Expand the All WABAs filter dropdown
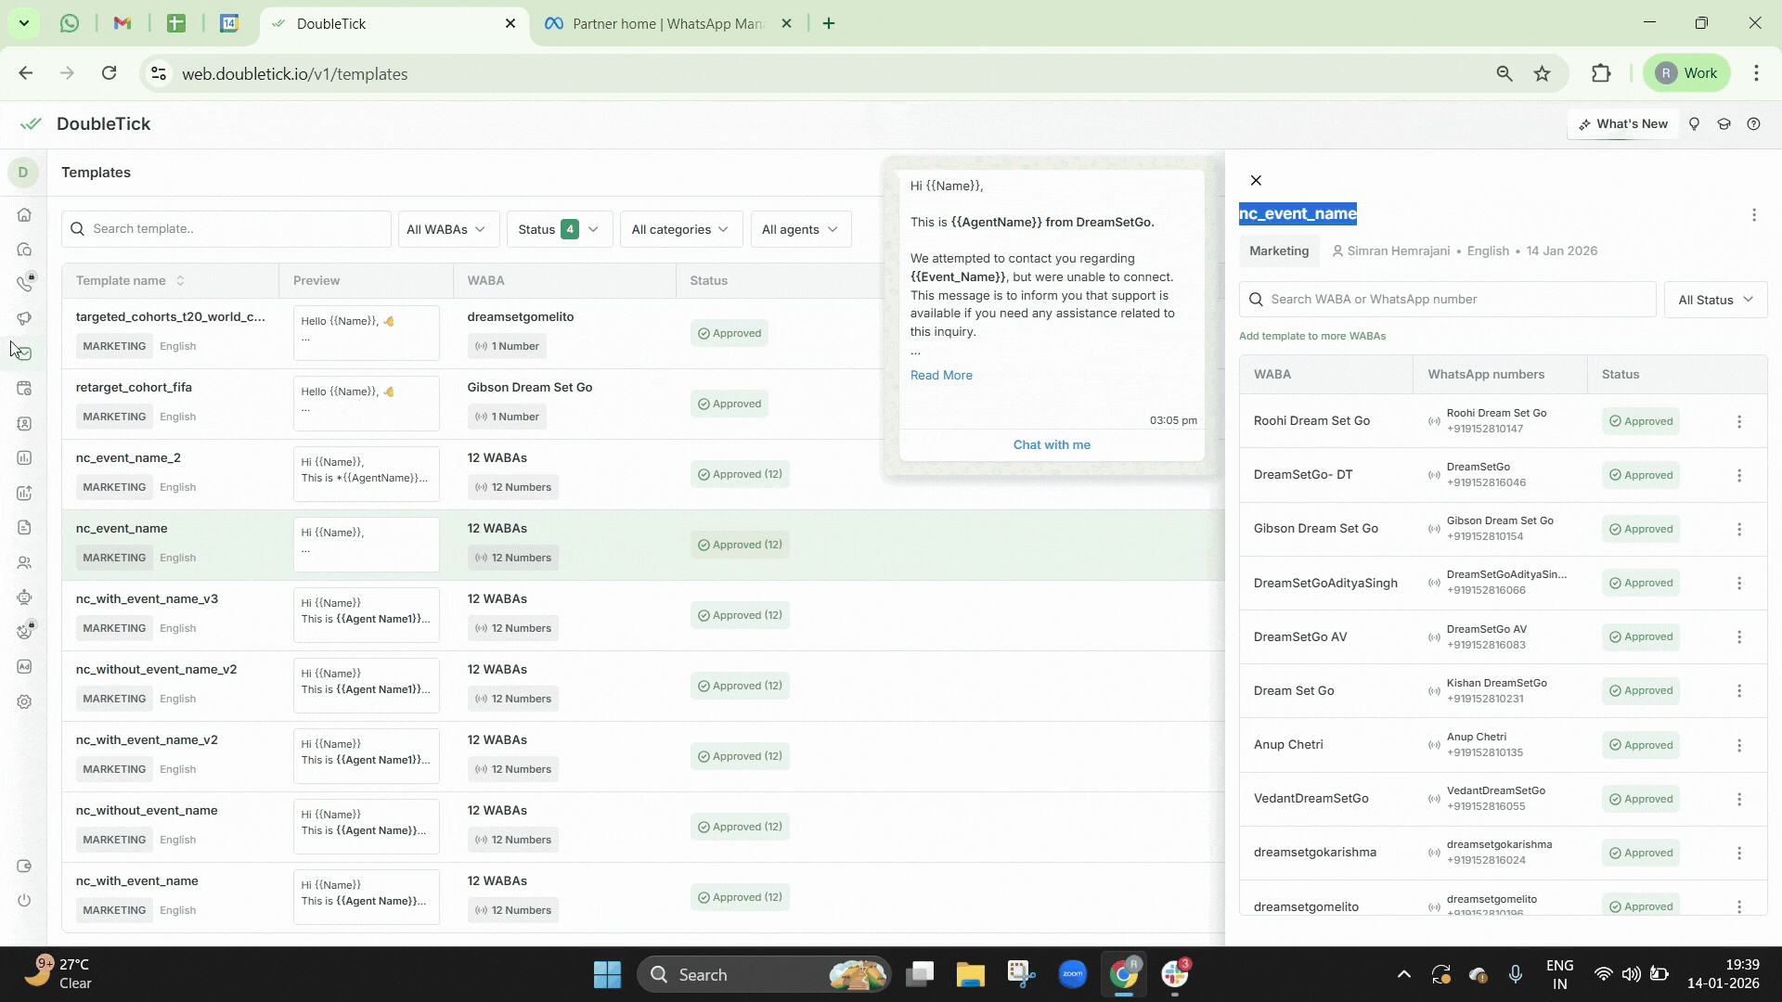This screenshot has width=1782, height=1002. pos(447,229)
